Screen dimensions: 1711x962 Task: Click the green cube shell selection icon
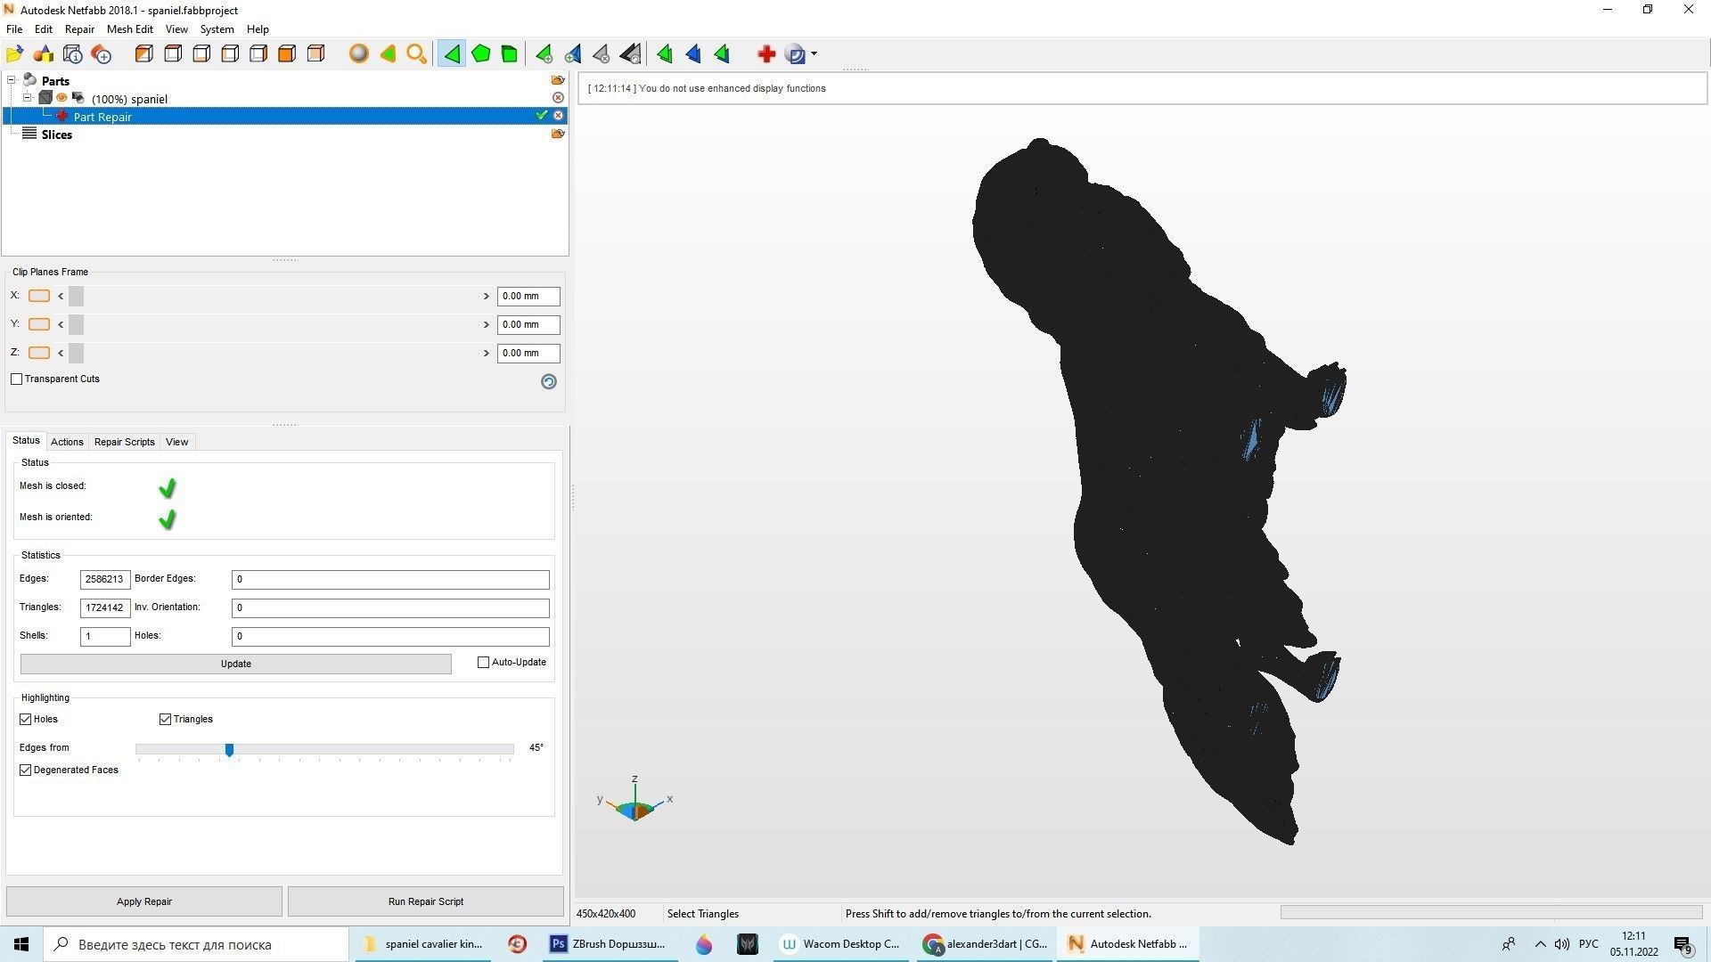pos(509,54)
